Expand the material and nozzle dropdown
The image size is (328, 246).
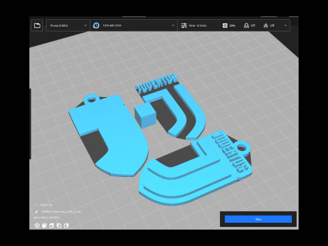[133, 25]
